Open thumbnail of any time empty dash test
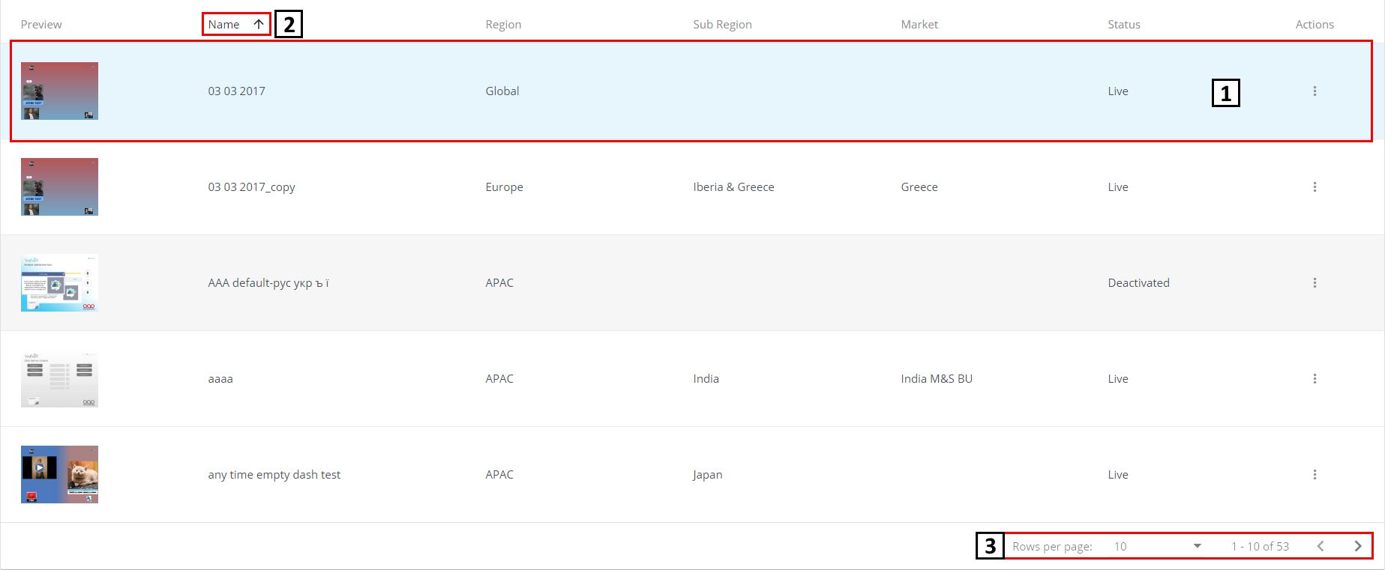The height and width of the screenshot is (570, 1385). coord(59,474)
